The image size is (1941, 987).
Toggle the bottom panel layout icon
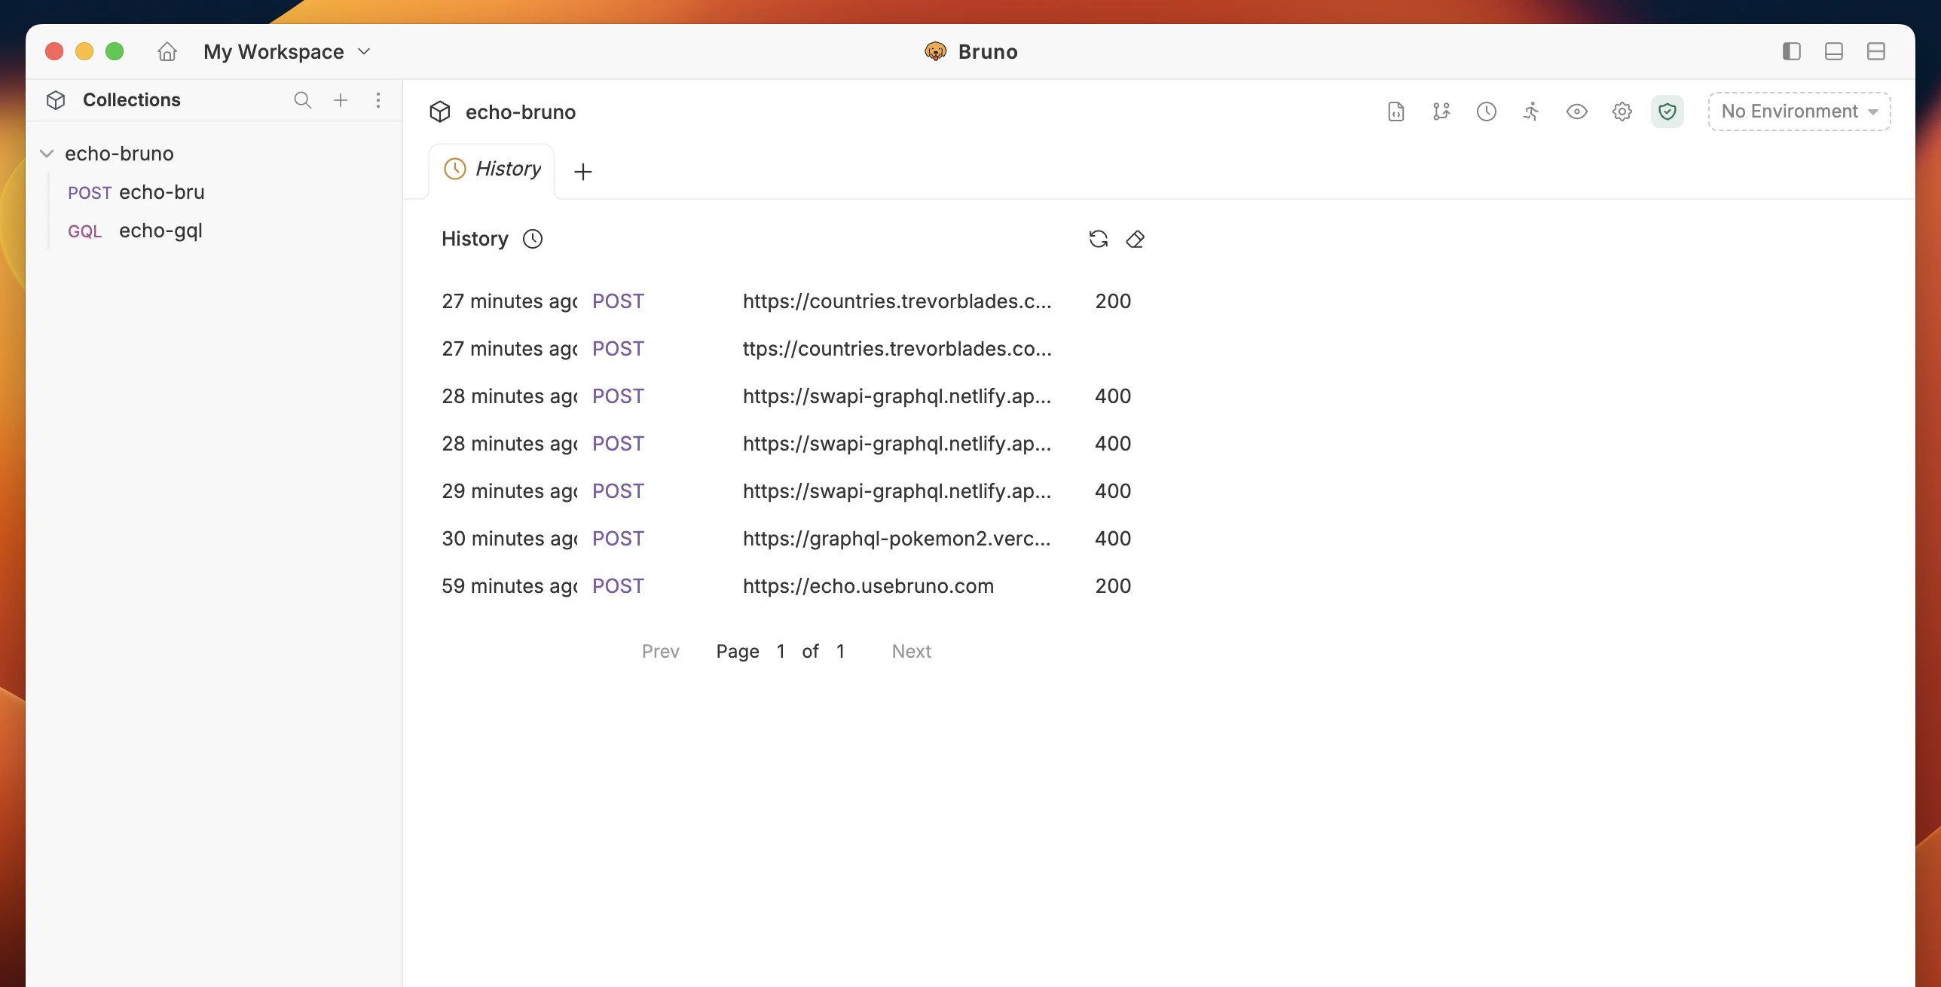click(1833, 51)
